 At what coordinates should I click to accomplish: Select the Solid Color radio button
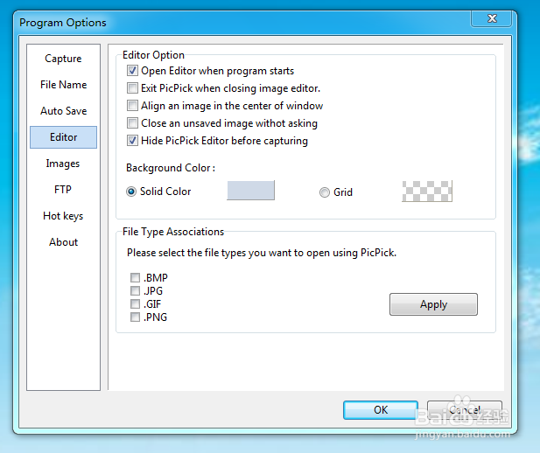point(131,192)
